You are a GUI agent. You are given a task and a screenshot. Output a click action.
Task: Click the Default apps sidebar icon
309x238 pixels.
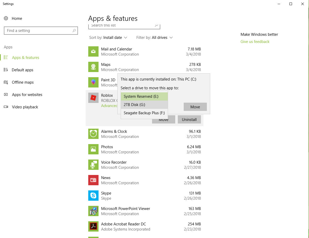(x=6, y=70)
